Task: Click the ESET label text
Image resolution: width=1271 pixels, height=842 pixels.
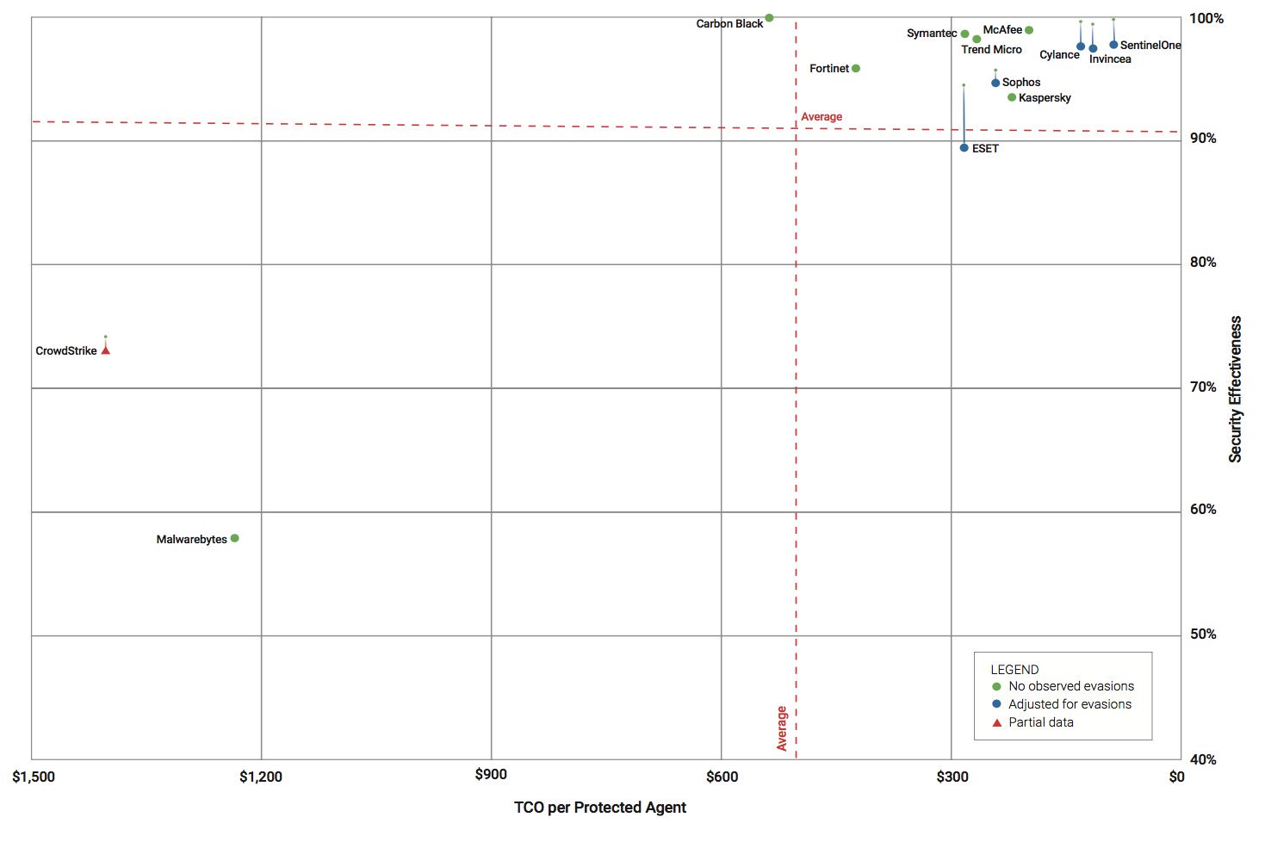Action: (x=985, y=149)
